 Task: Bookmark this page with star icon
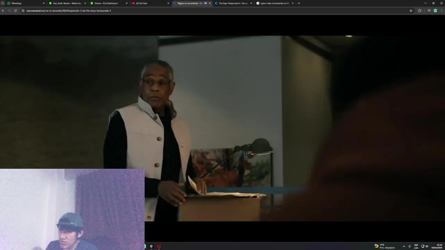click(x=411, y=11)
